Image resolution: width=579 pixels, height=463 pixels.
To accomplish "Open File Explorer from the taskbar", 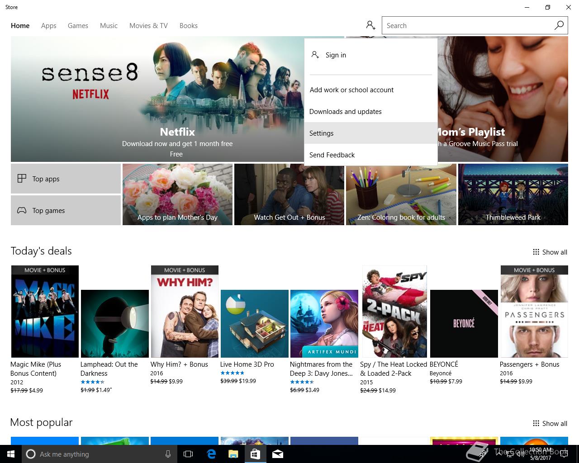I will click(233, 454).
